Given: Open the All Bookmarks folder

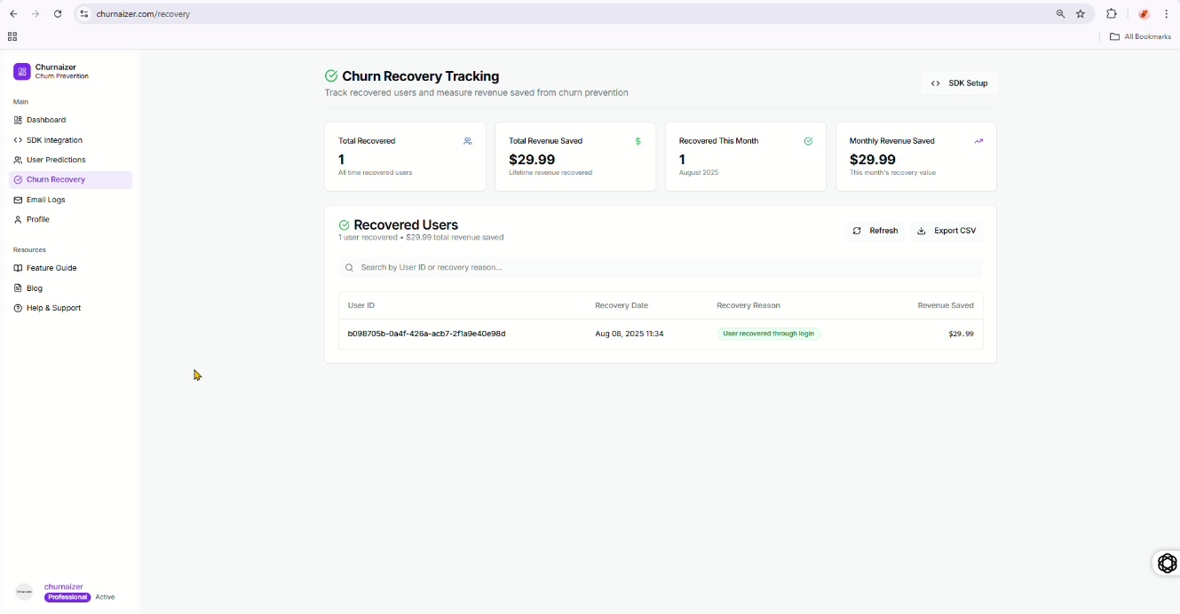Looking at the screenshot, I should 1140,36.
